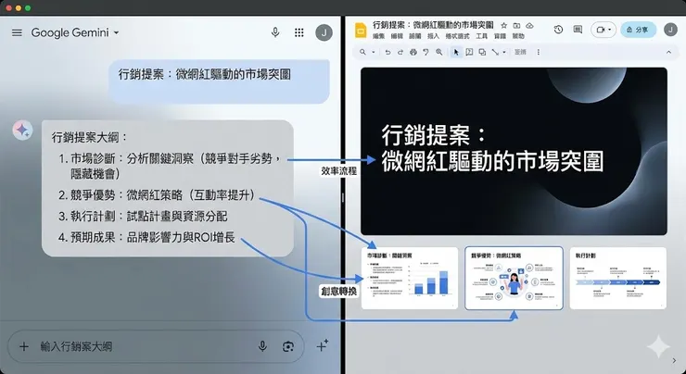Select outline item 2 競爭優勢：微網紅策略
Screen dimensions: 686x374
coord(157,194)
